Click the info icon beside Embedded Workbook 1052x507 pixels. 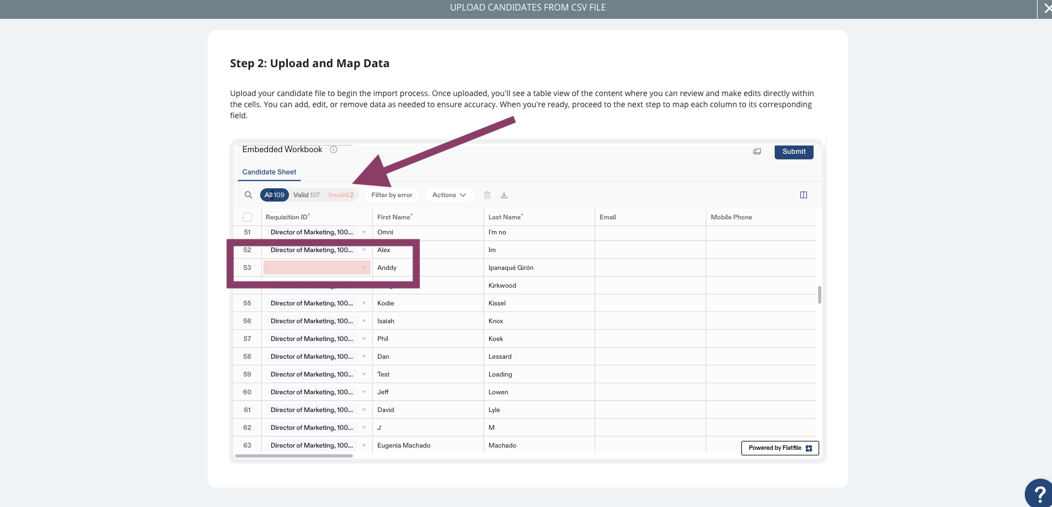tap(333, 149)
